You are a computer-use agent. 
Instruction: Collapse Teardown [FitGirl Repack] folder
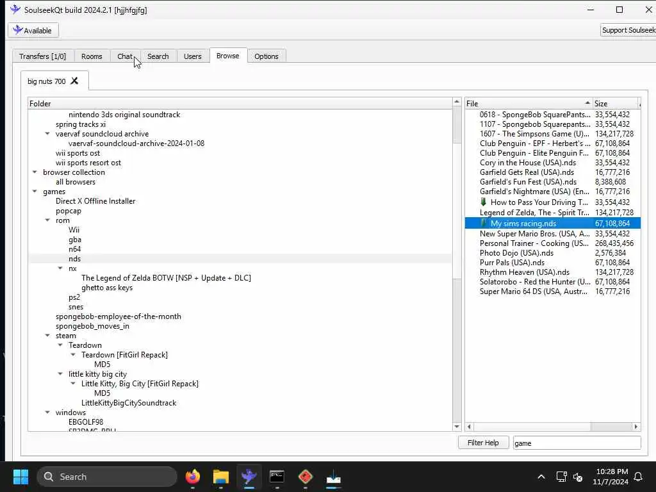(73, 355)
